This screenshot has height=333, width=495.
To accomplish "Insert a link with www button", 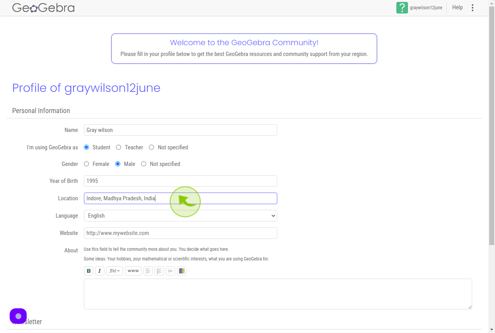I will coord(133,271).
